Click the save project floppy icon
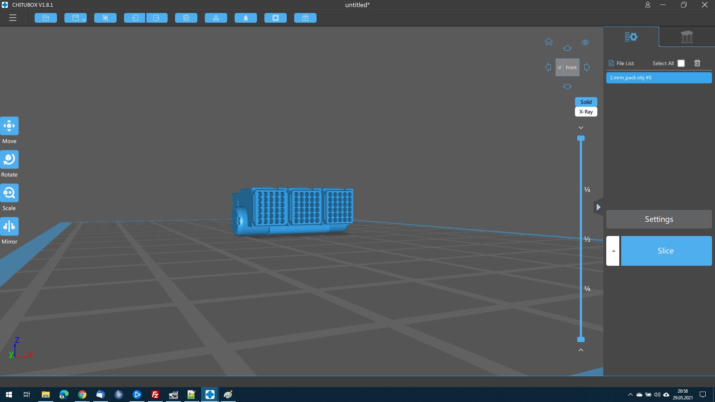 75,18
